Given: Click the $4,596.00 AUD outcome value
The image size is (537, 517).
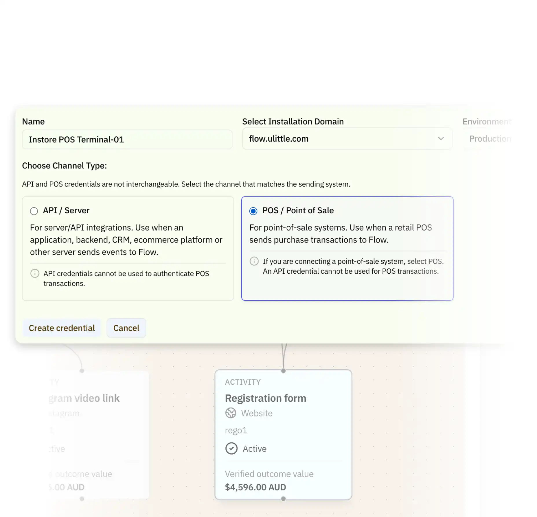Looking at the screenshot, I should pos(255,487).
